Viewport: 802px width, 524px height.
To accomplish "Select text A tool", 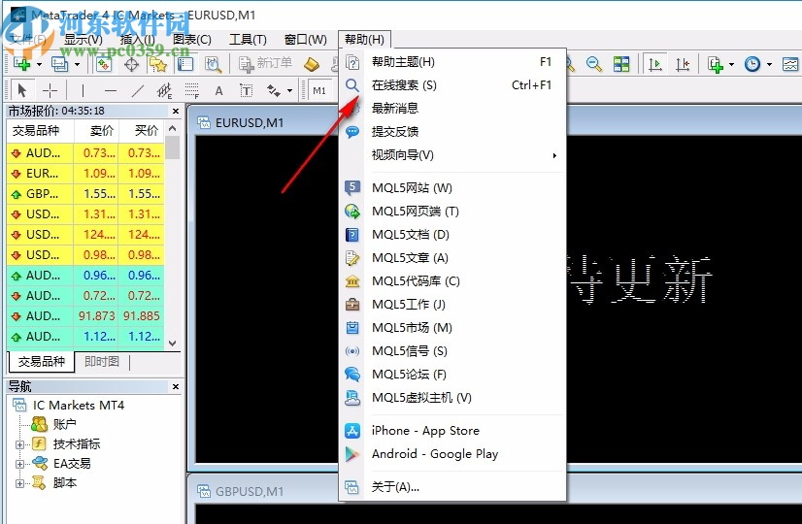I will [218, 91].
